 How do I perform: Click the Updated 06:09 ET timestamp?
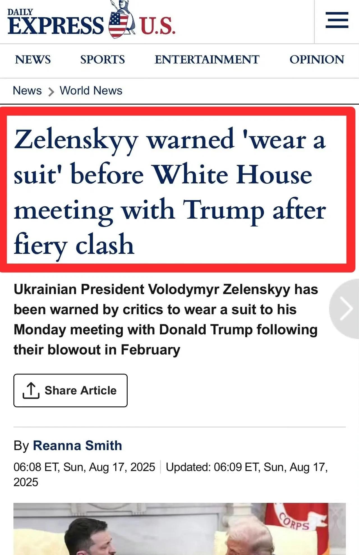pyautogui.click(x=247, y=467)
